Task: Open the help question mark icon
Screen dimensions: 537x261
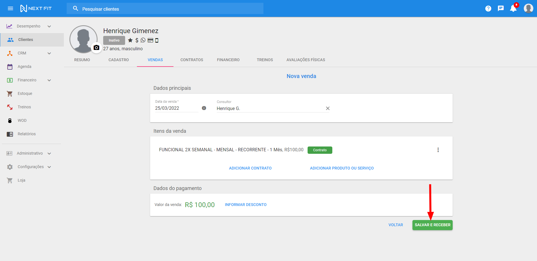Action: click(488, 8)
